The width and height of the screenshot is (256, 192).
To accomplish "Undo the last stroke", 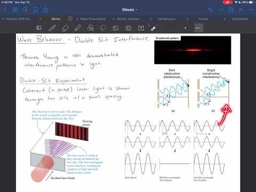I will pyautogui.click(x=211, y=10).
